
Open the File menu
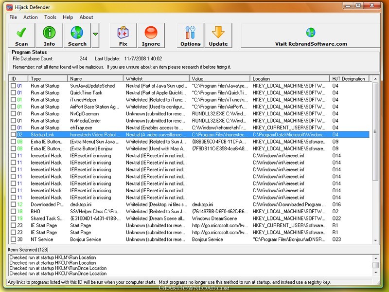13,17
